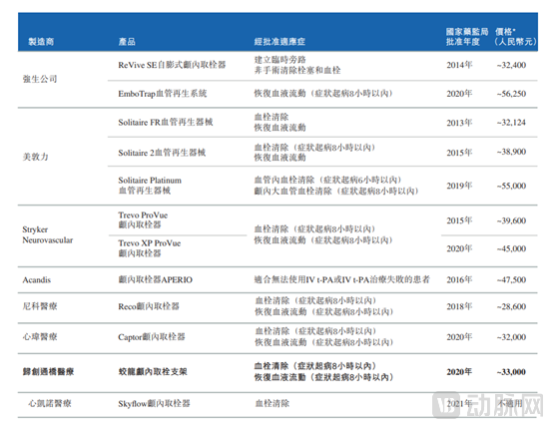Select the Solitaire Platinum product cell
This screenshot has height=429, width=553.
pos(150,186)
